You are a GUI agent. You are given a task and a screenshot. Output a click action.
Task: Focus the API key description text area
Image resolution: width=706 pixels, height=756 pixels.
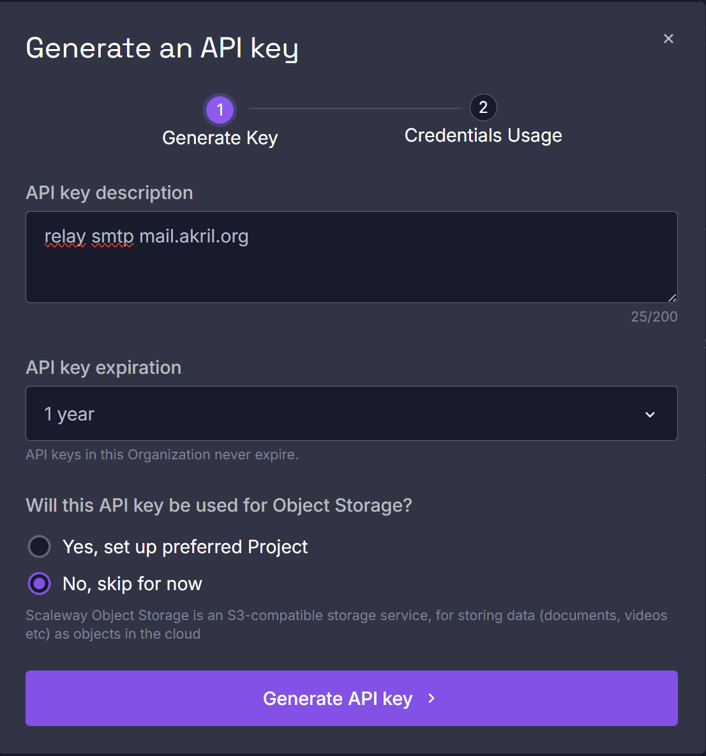click(351, 268)
